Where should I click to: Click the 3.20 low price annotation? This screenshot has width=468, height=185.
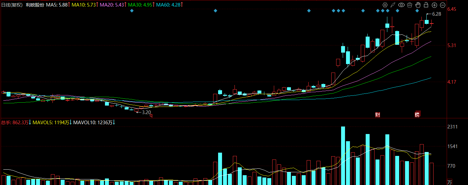click(146, 112)
